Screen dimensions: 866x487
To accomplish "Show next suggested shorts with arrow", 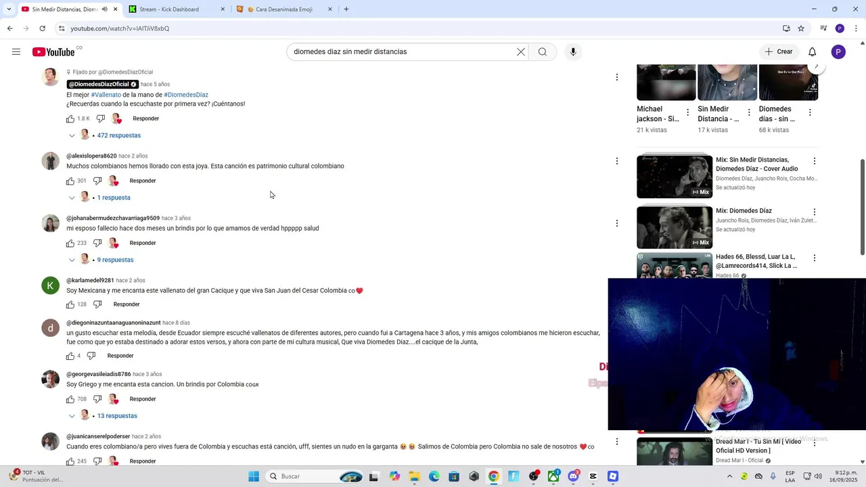I will pyautogui.click(x=816, y=66).
